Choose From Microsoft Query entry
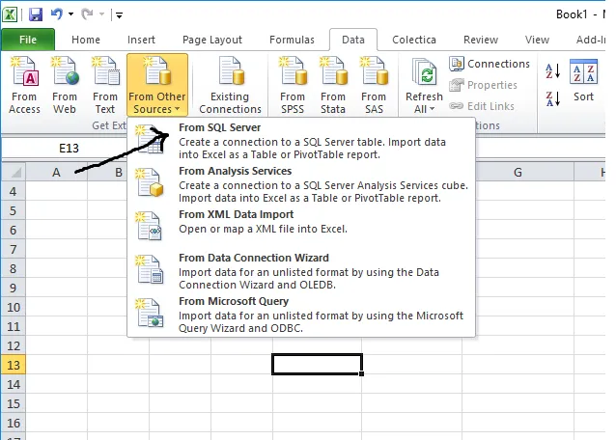Image resolution: width=616 pixels, height=440 pixels. click(x=301, y=314)
